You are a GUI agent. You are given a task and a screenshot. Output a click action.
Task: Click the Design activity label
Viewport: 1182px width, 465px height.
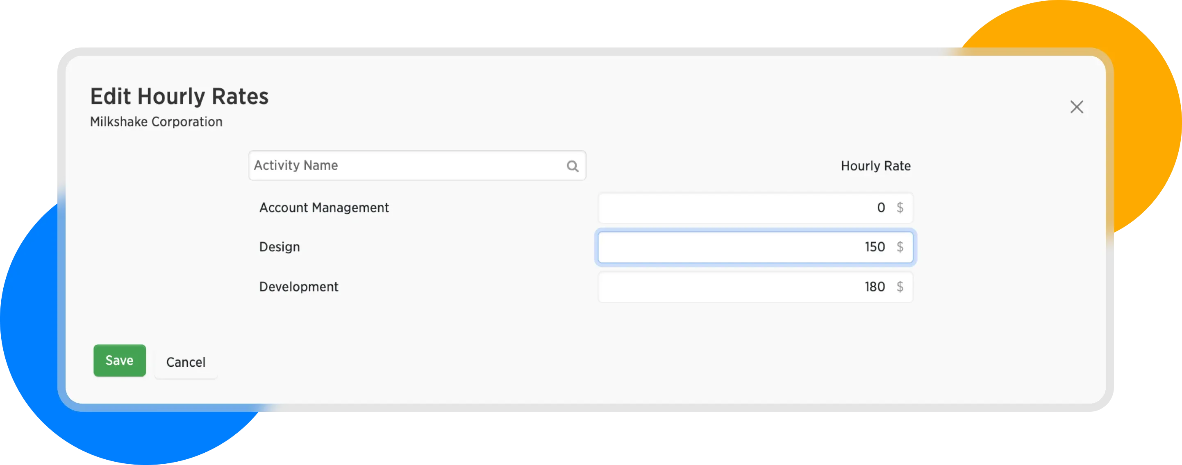(280, 247)
